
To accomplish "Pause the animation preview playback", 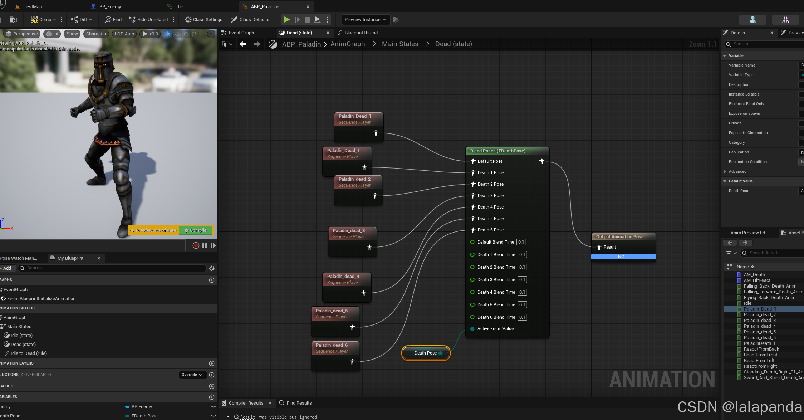I will (205, 245).
